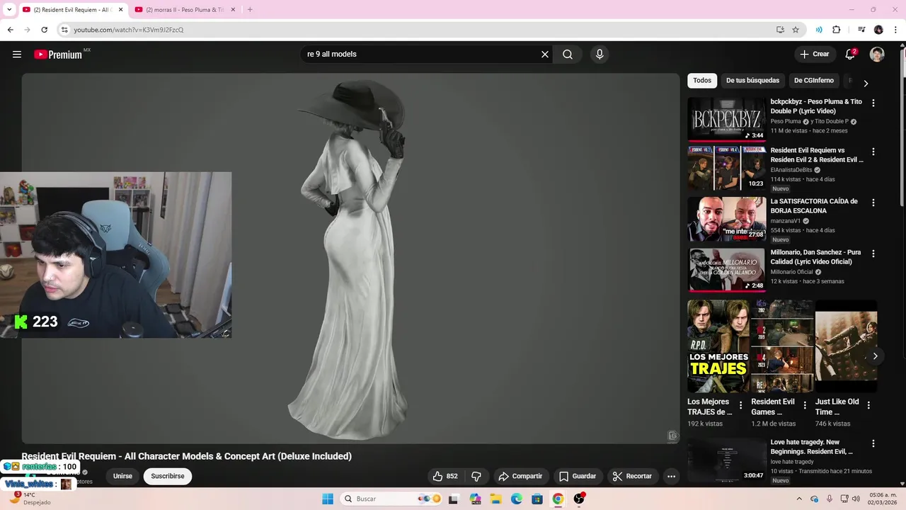This screenshot has height=510, width=906.
Task: Select the De CGInferno chip
Action: [x=814, y=81]
